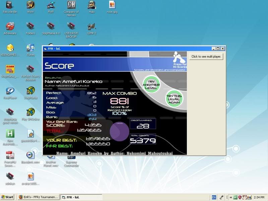Click to see multi player button
The height and width of the screenshot is (201, 268).
coord(206,57)
